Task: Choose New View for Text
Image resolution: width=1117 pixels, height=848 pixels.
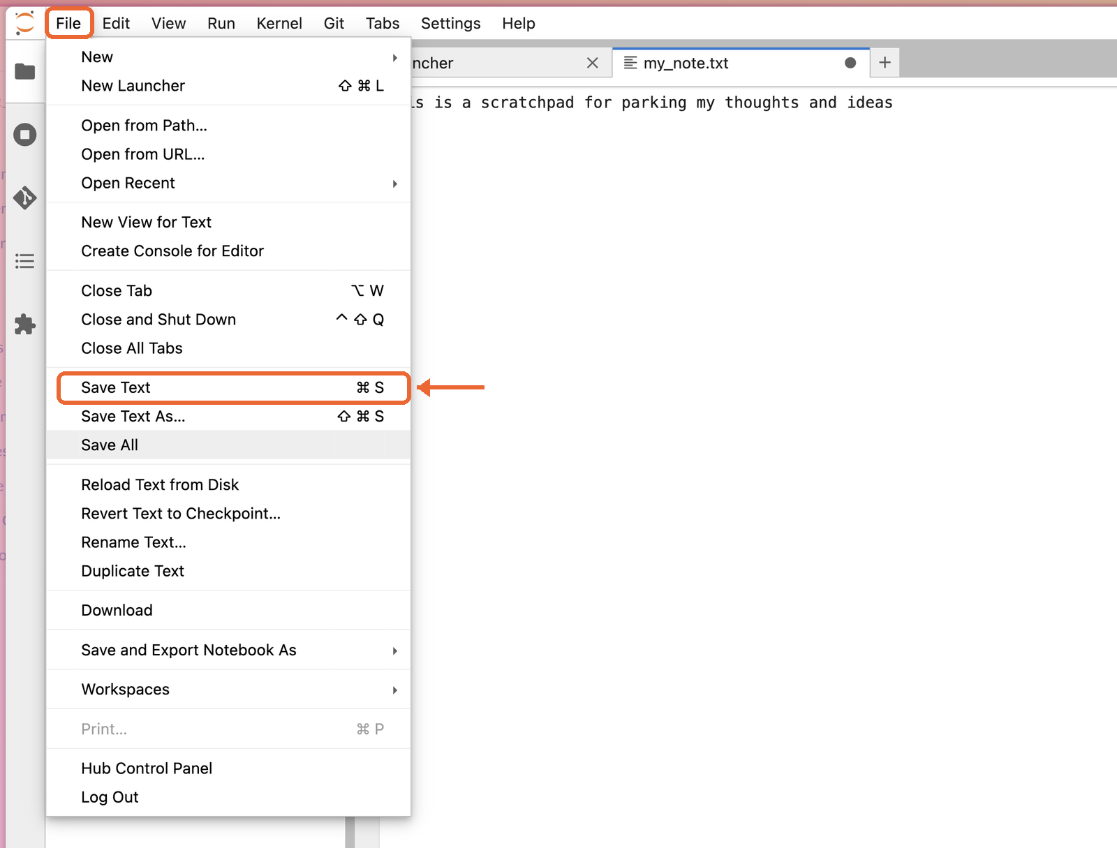Action: coord(228,223)
